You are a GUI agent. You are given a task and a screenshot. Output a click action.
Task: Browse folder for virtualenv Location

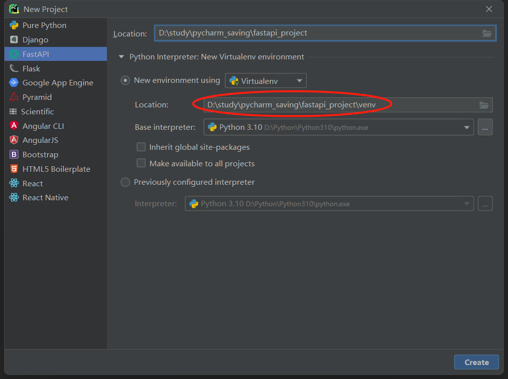[484, 105]
